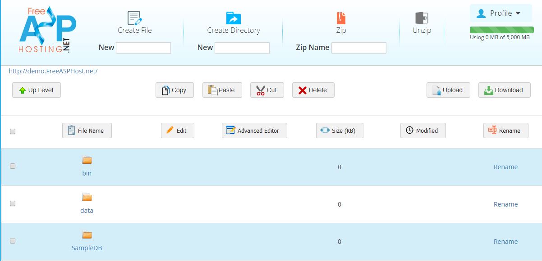The height and width of the screenshot is (261, 542).
Task: Rename the data folder
Action: [x=506, y=204]
